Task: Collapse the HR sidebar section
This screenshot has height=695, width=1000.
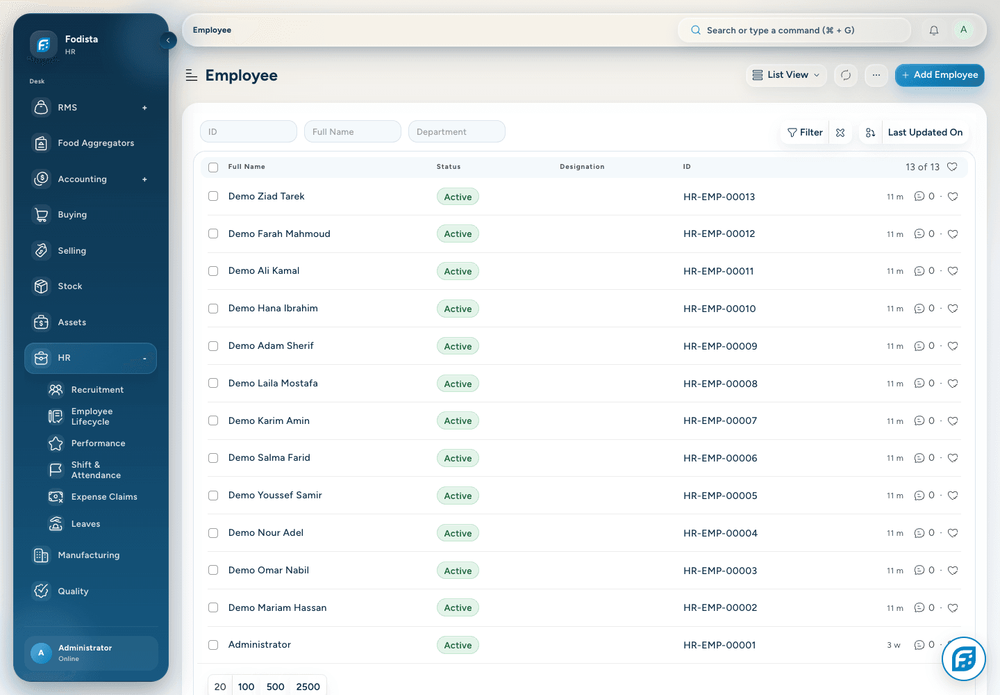Action: click(x=144, y=359)
